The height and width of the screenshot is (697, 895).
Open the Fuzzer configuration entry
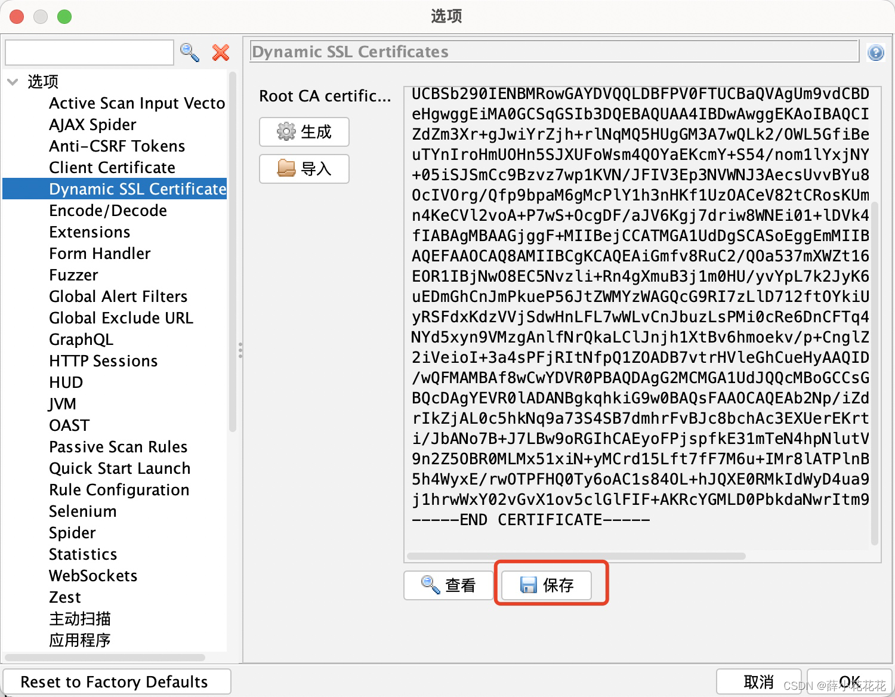click(x=73, y=275)
